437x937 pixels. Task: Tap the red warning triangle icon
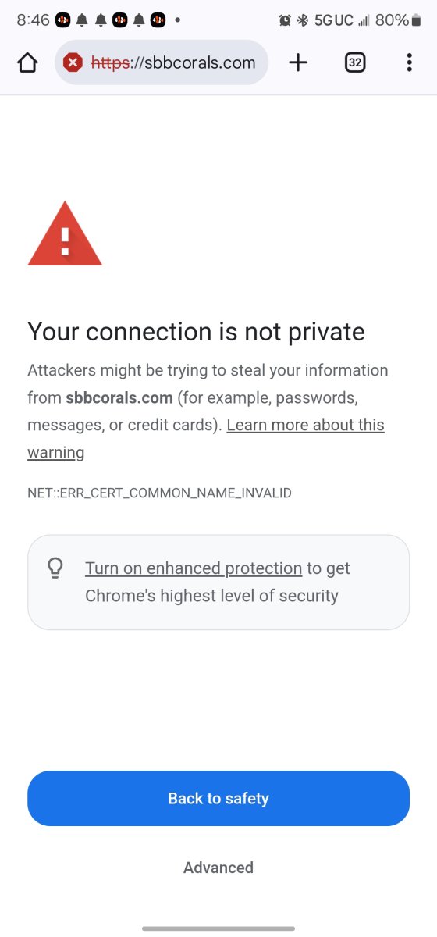65,233
